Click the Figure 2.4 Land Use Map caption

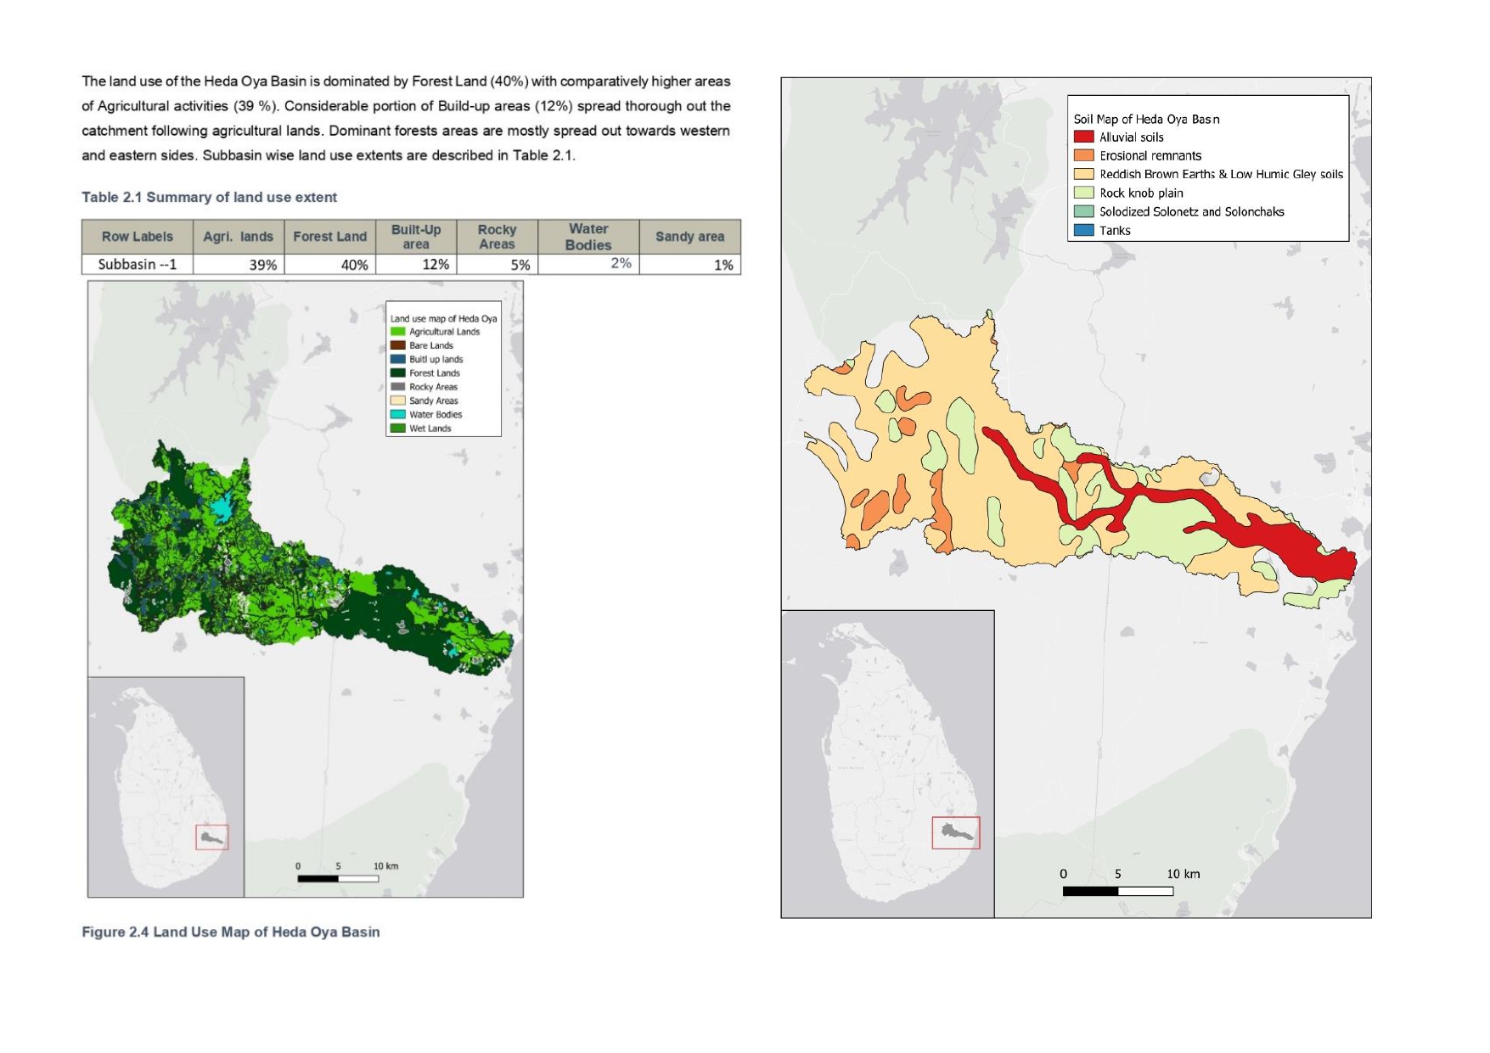(230, 932)
